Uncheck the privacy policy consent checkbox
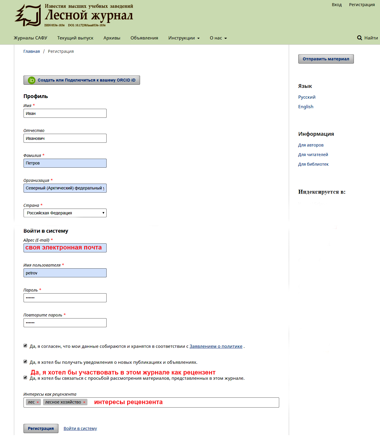Image resolution: width=380 pixels, height=436 pixels. pos(25,346)
